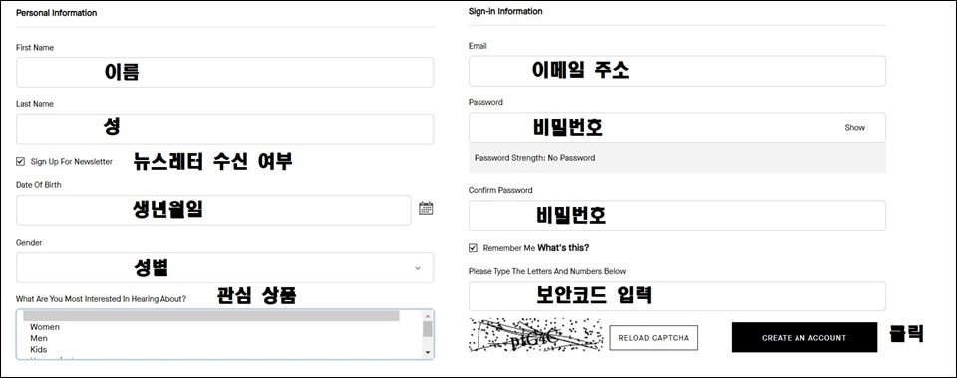Screen dimensions: 957x378
Task: Click the interest list scroll down arrow
Action: [x=428, y=352]
